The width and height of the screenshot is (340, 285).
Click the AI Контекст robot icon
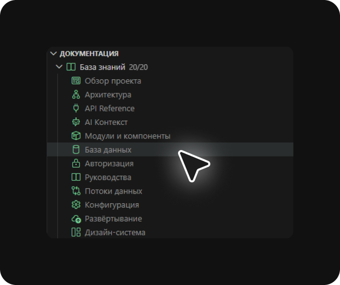point(76,122)
